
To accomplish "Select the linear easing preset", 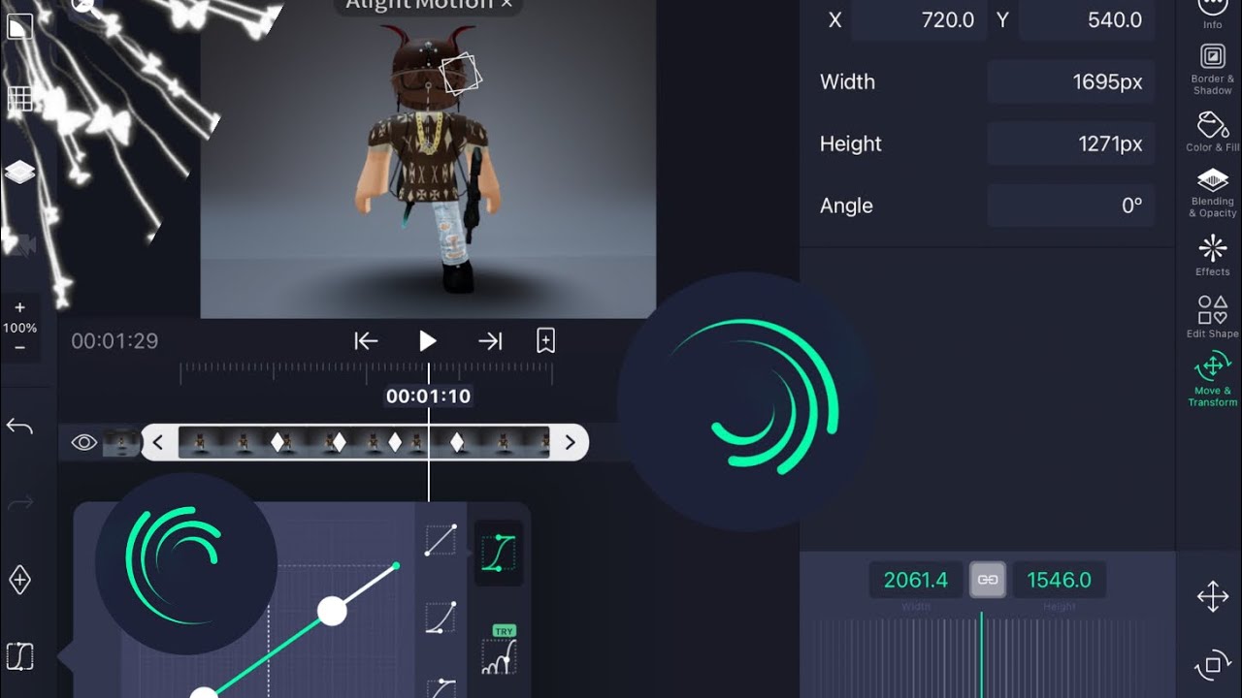I will (x=441, y=540).
